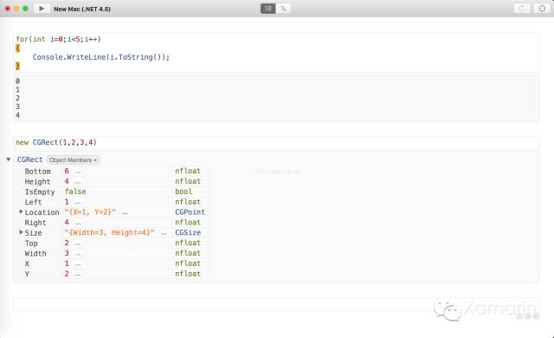Image resolution: width=554 pixels, height=338 pixels.
Task: Expand the Size property row
Action: pyautogui.click(x=21, y=232)
